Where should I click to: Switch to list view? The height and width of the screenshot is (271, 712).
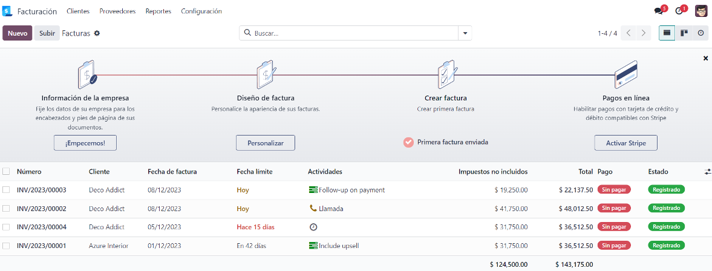tap(667, 33)
